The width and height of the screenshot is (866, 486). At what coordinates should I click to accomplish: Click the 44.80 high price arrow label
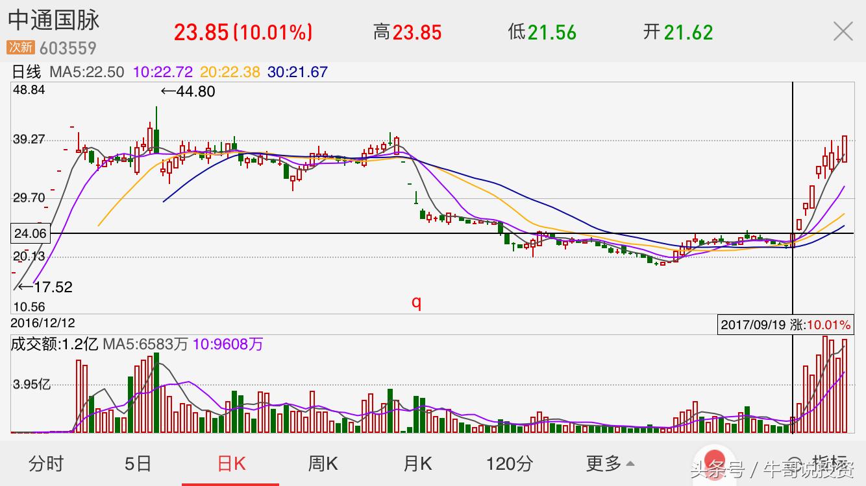pyautogui.click(x=188, y=91)
